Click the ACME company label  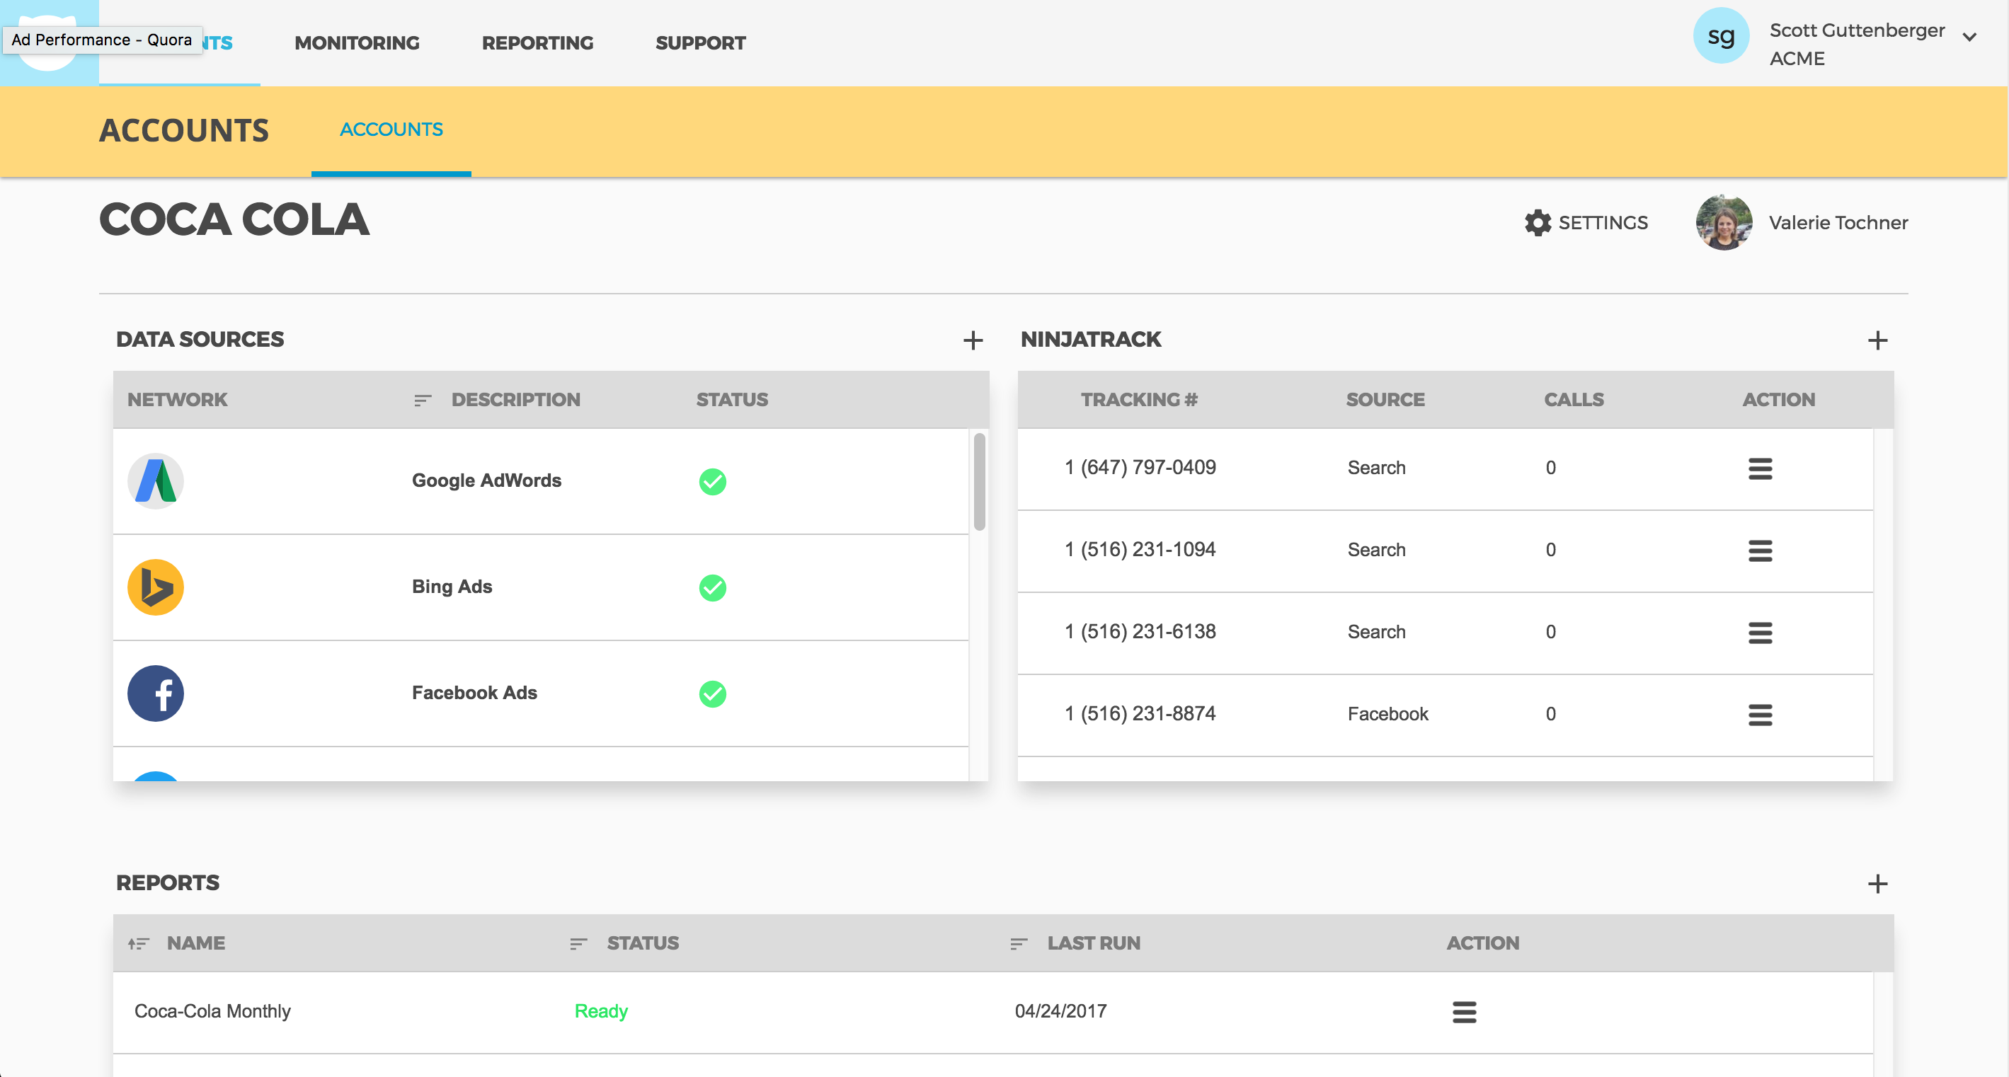tap(1796, 59)
